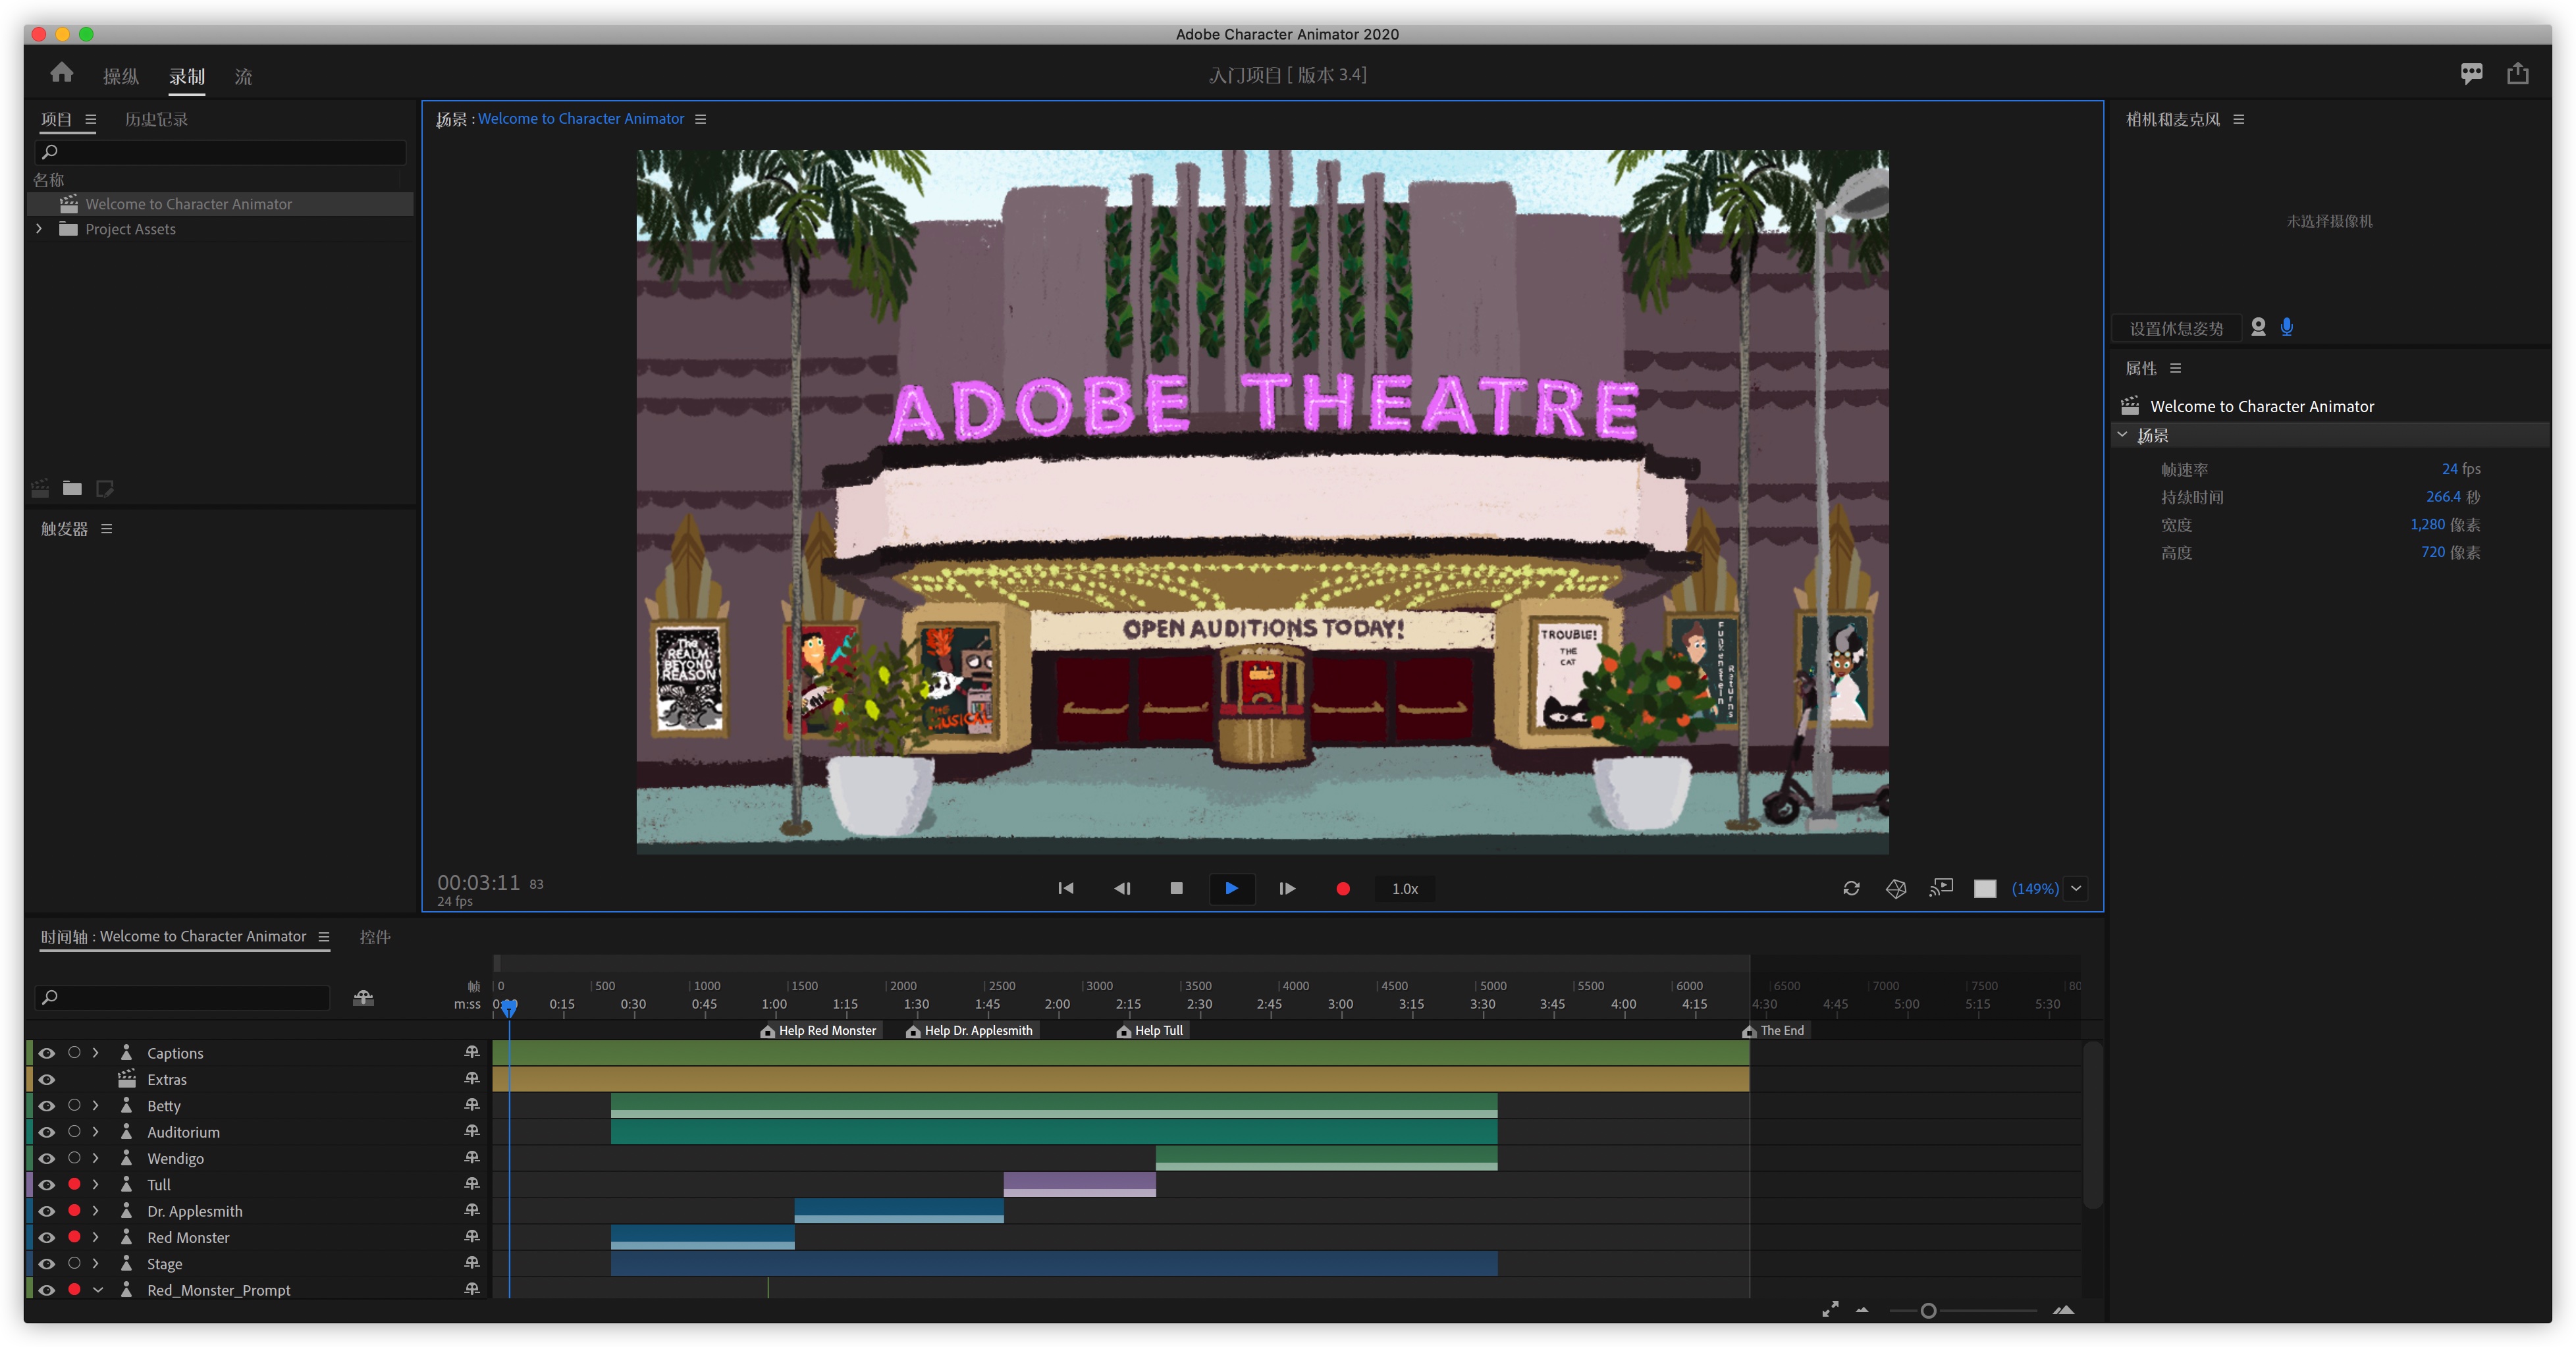Switch to the Rig mode tab
2576x1347 pixels.
(121, 76)
